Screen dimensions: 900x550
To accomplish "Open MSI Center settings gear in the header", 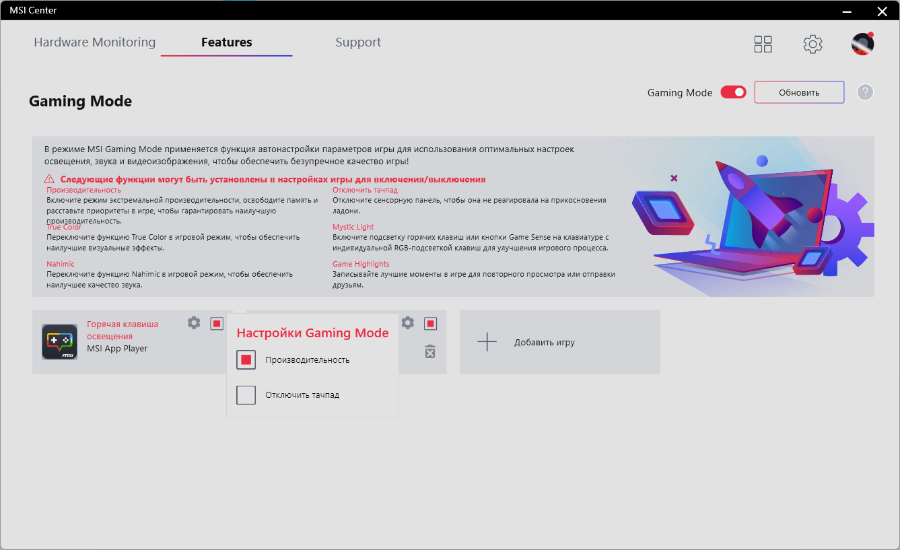I will click(x=812, y=44).
